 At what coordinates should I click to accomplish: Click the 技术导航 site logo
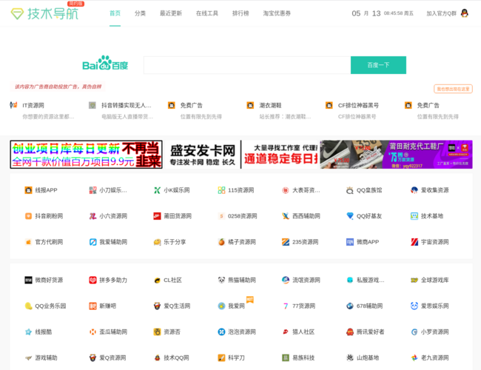coord(45,13)
